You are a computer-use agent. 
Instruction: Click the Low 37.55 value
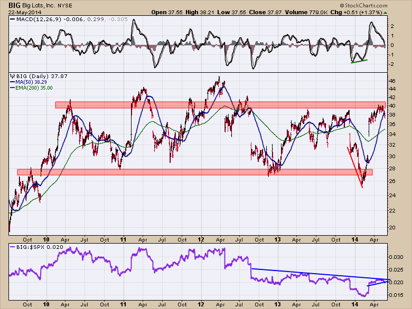point(232,12)
